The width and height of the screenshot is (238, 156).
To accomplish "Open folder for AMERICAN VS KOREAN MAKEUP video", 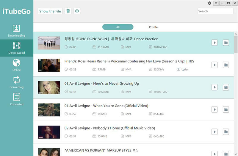I will coord(226,154).
